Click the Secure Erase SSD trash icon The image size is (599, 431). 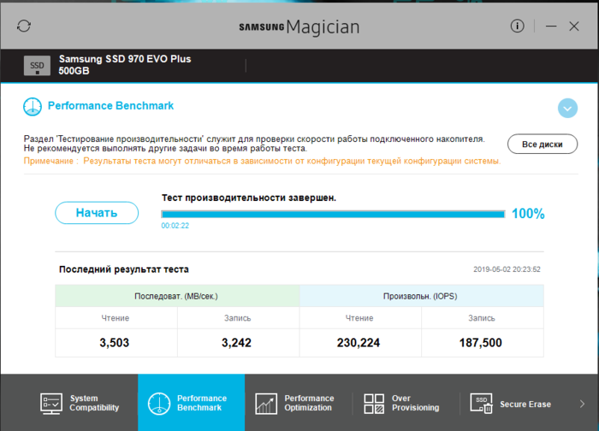click(x=481, y=404)
